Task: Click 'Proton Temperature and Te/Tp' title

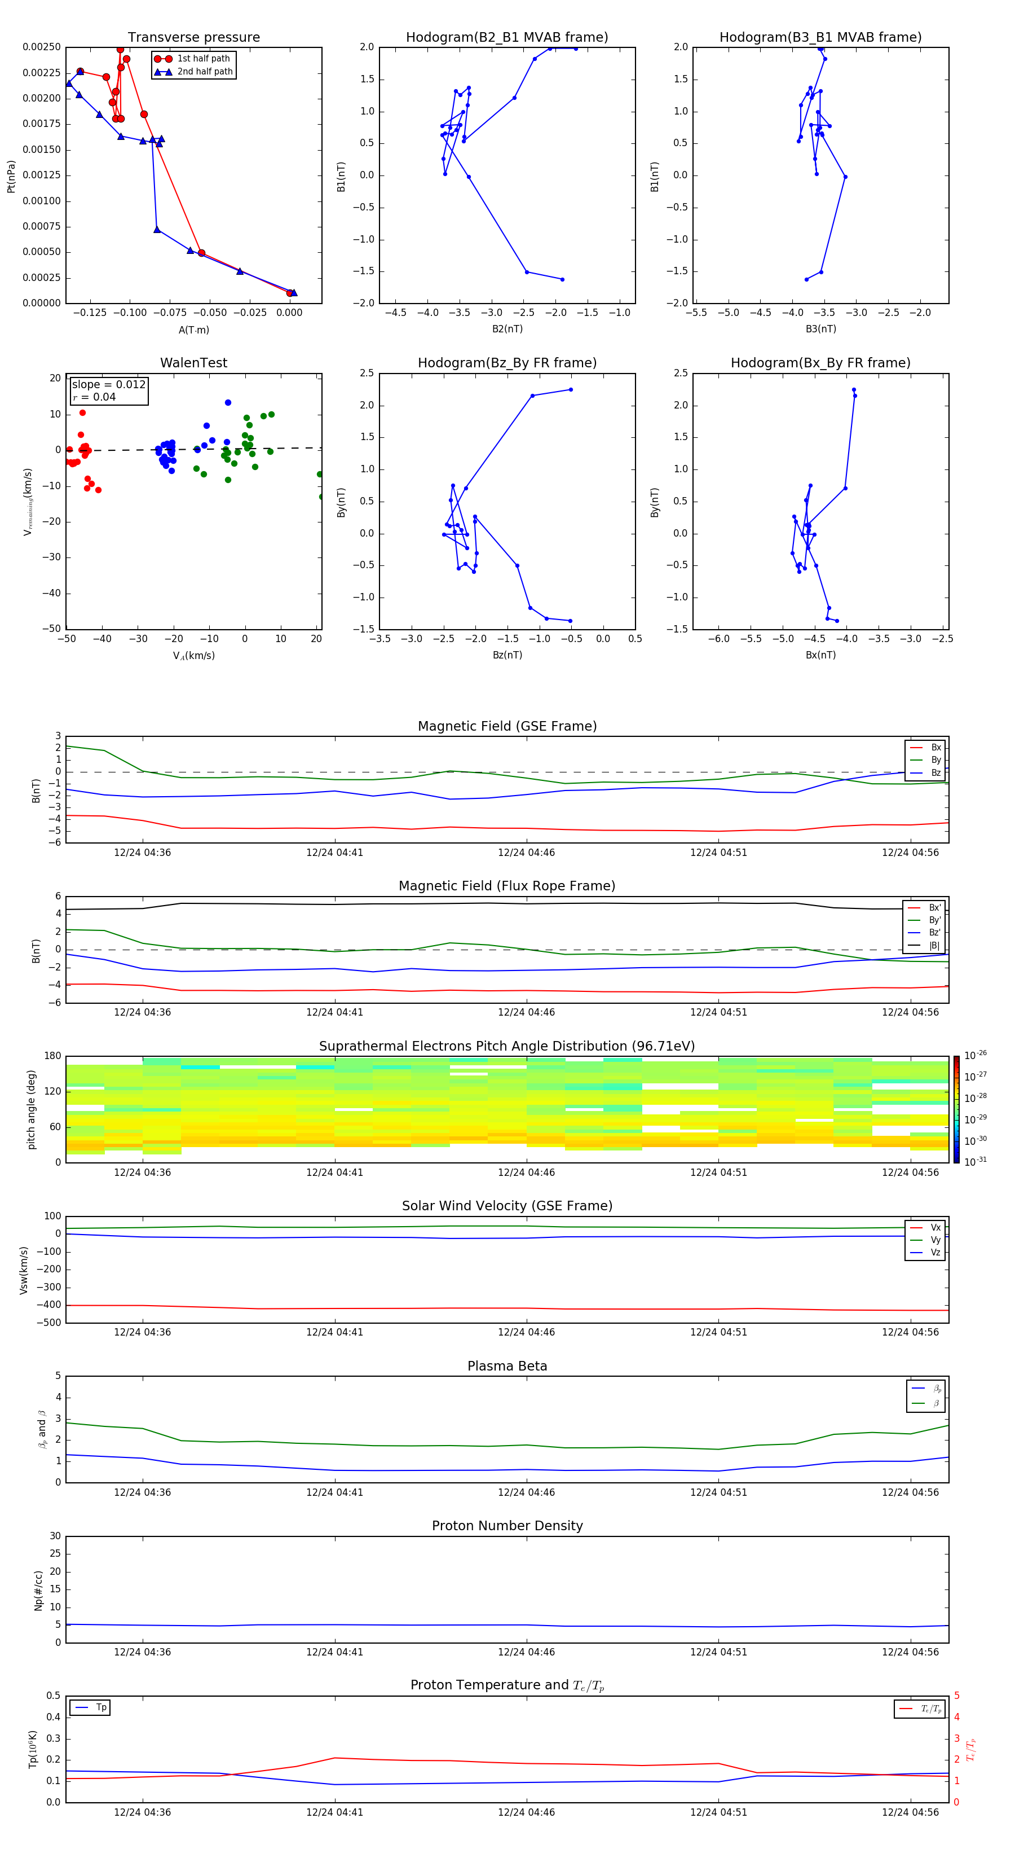Action: 507,1685
